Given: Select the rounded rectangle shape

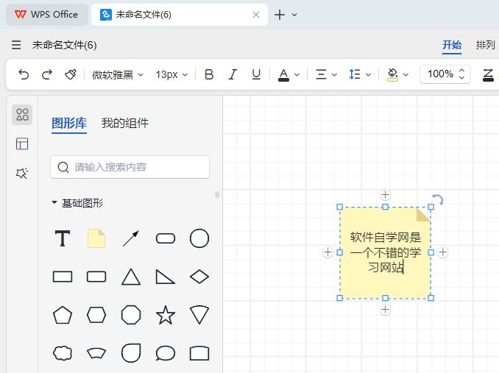Looking at the screenshot, I should [96, 277].
